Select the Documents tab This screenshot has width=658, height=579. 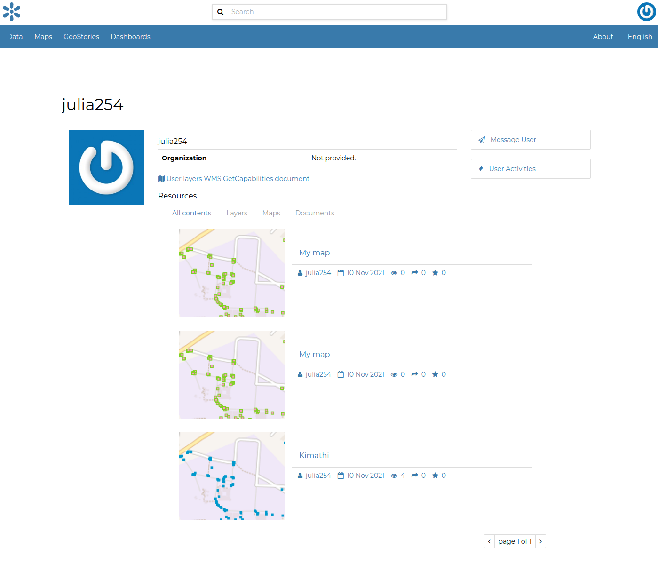(x=315, y=213)
